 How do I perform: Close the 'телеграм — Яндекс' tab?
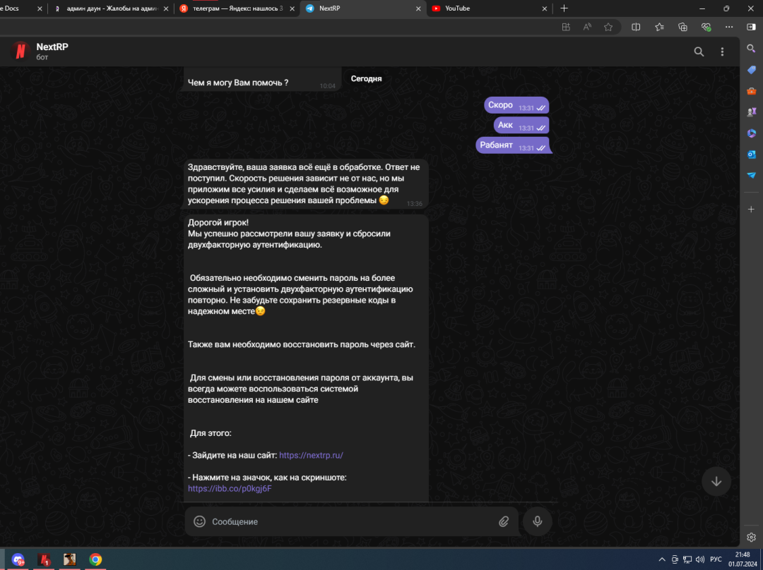tap(292, 8)
